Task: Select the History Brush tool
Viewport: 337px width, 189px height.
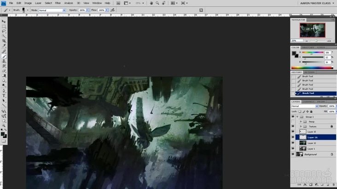Action: click(x=4, y=66)
